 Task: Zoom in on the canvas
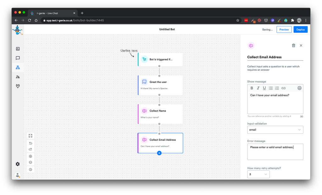coord(31,156)
